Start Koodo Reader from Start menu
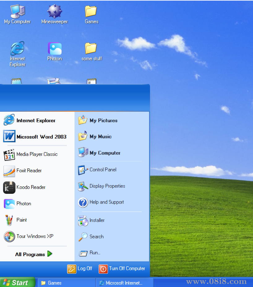This screenshot has height=287, width=253. pyautogui.click(x=31, y=187)
